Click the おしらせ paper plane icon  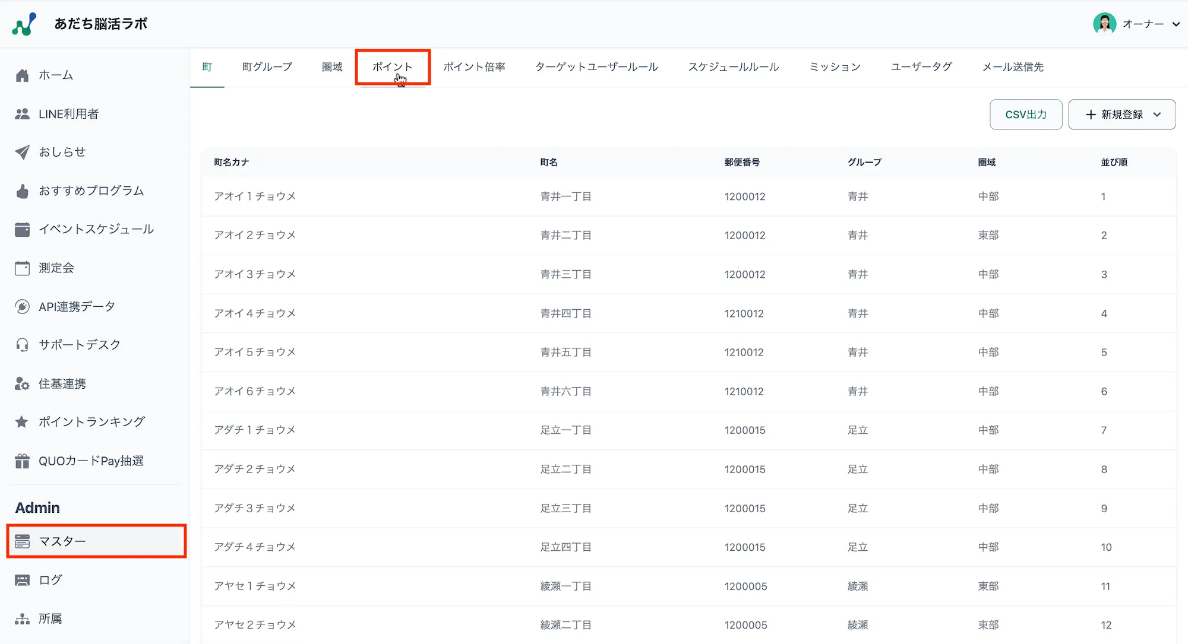(x=22, y=152)
